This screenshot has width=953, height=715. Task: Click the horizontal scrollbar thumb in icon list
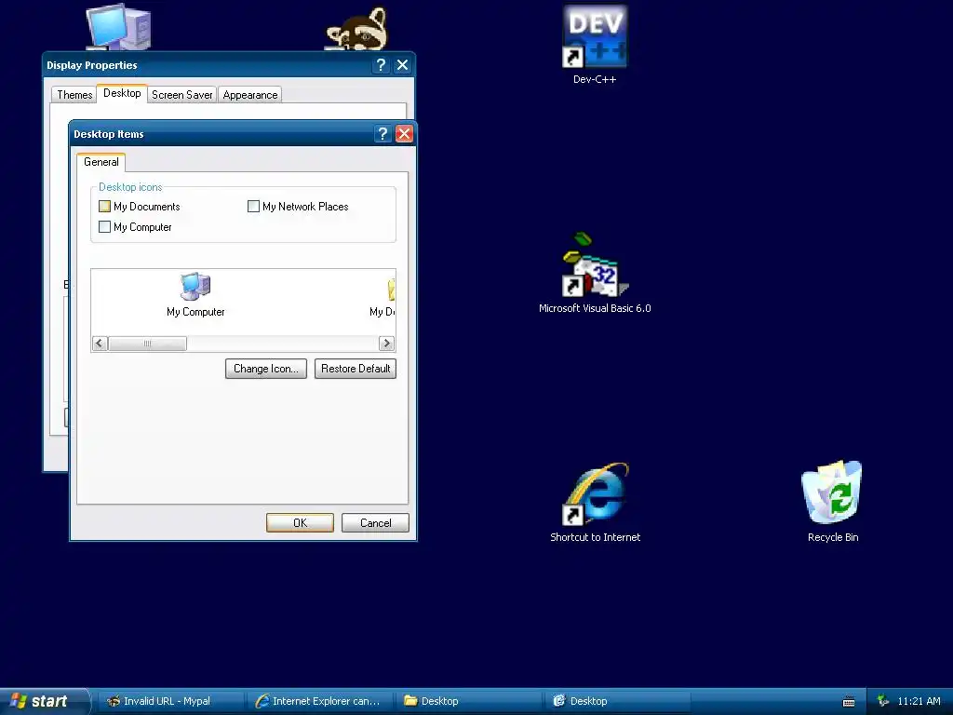pos(148,344)
